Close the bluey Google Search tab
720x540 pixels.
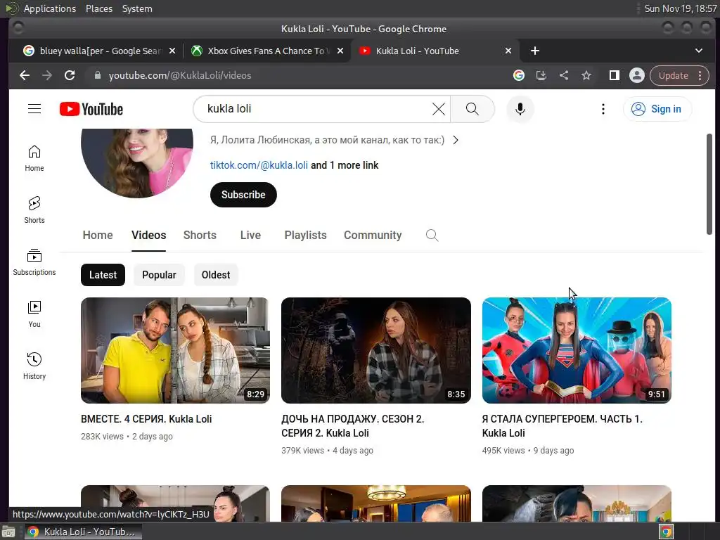point(172,51)
